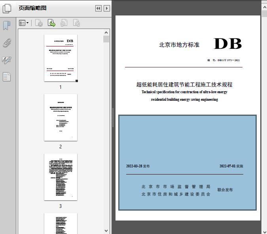The image size is (267, 234).
Task: Open the Signatures panel
Action: click(x=7, y=60)
